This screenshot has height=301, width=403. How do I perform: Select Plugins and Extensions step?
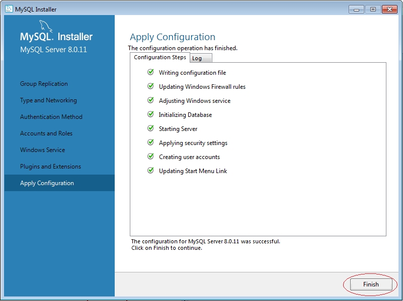[x=50, y=167]
